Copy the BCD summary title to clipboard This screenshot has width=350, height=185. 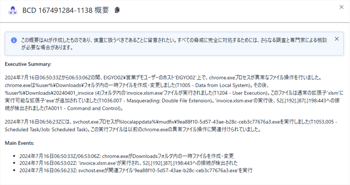[117, 10]
